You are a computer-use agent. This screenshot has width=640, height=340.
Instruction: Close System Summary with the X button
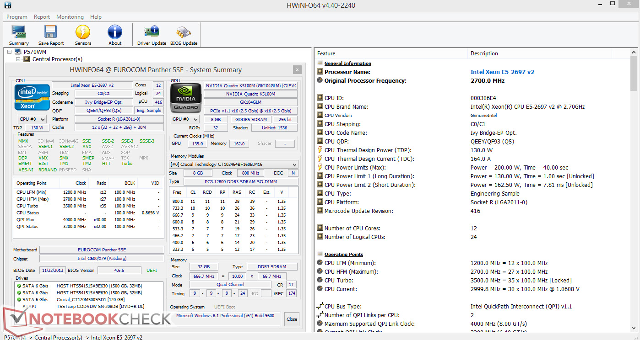pos(297,70)
